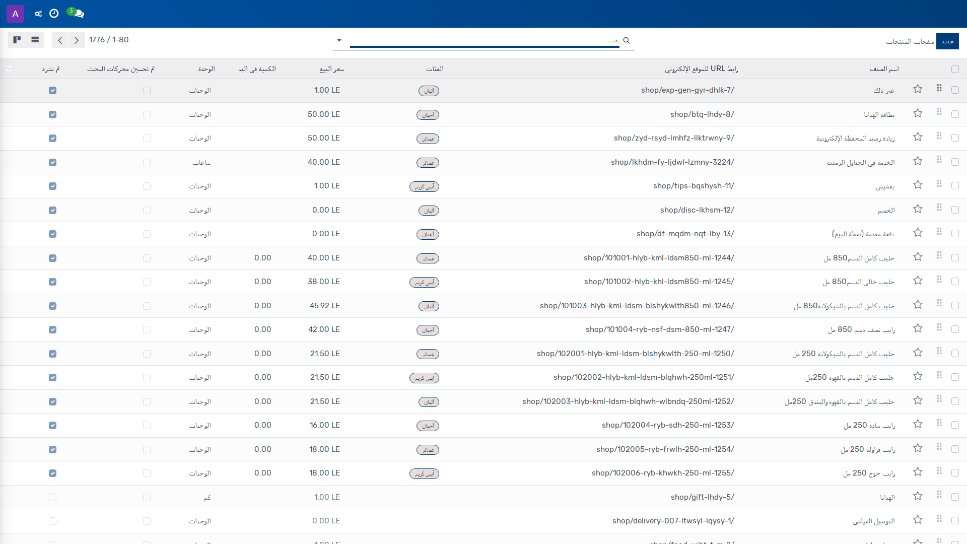This screenshot has width=967, height=544.
Task: Click the جديد new button
Action: (x=947, y=41)
